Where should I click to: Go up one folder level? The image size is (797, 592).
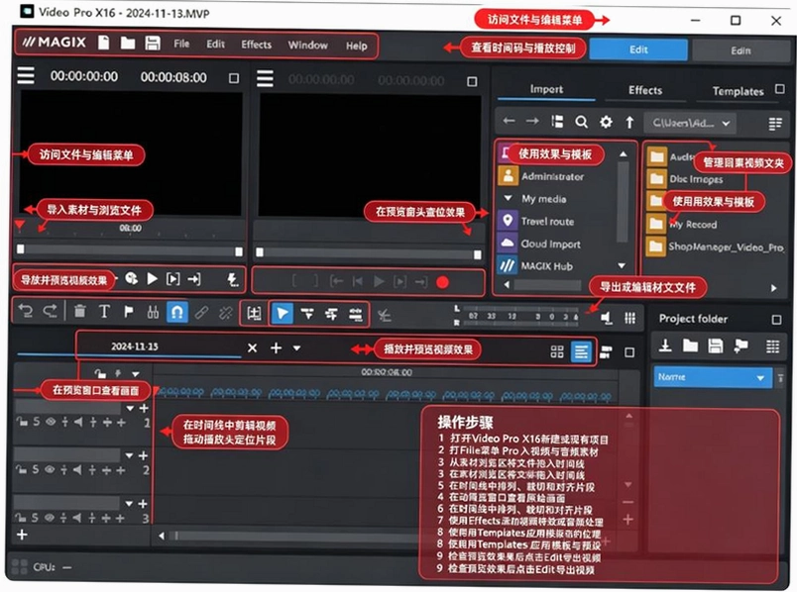629,123
